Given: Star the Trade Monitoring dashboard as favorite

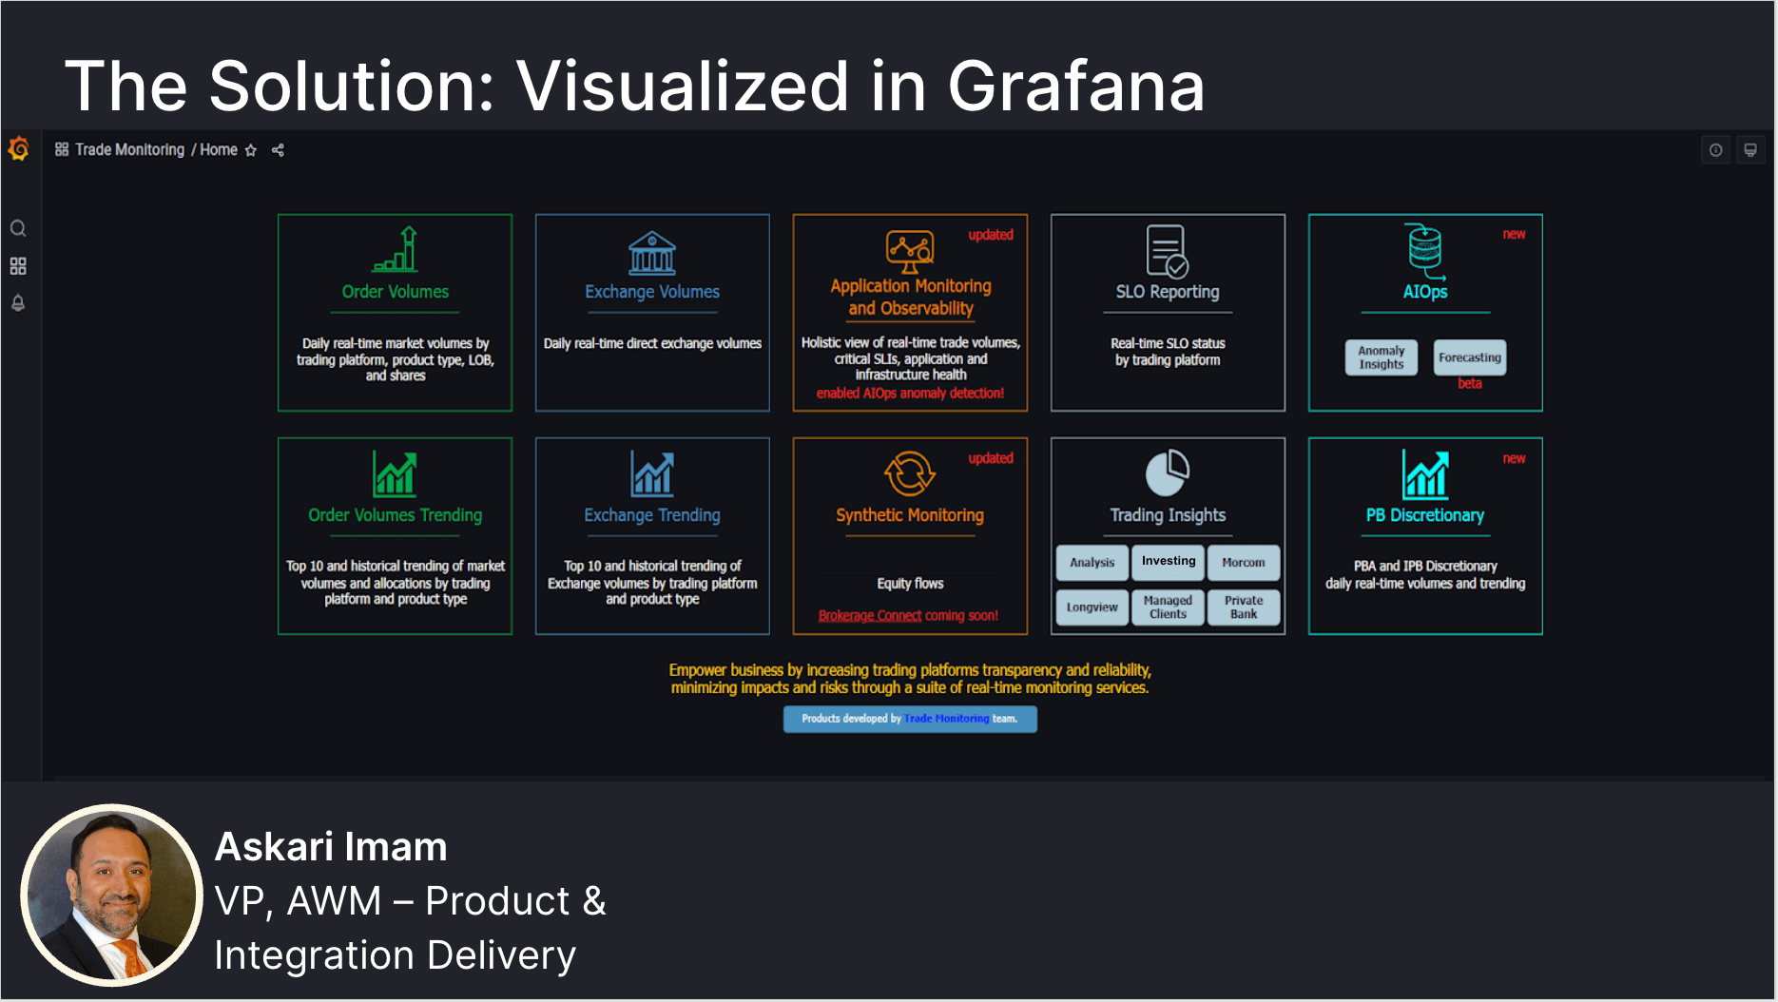Looking at the screenshot, I should click(x=251, y=149).
